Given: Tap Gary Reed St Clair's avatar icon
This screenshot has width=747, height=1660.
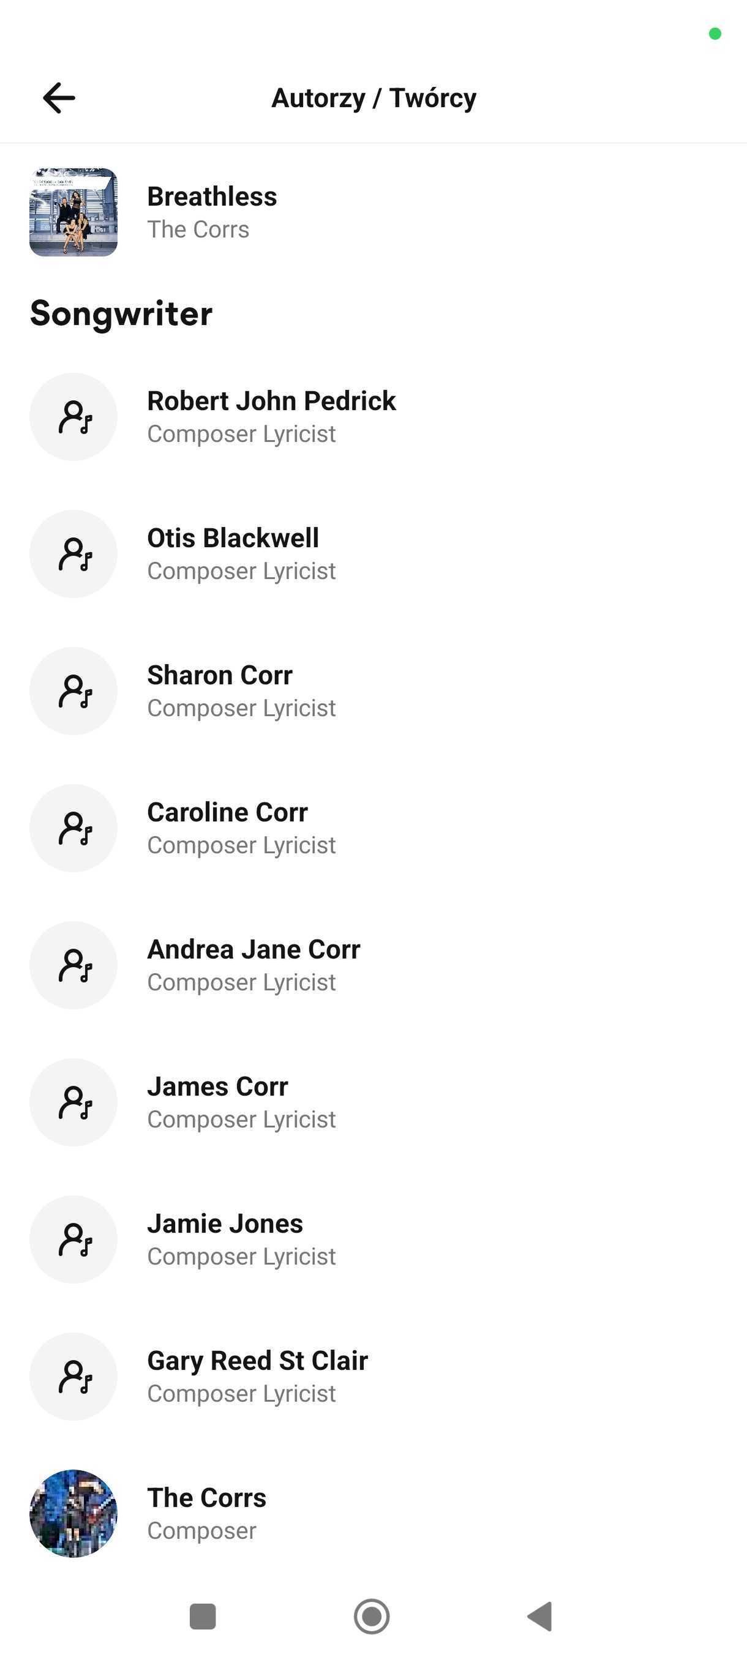Looking at the screenshot, I should 73,1377.
